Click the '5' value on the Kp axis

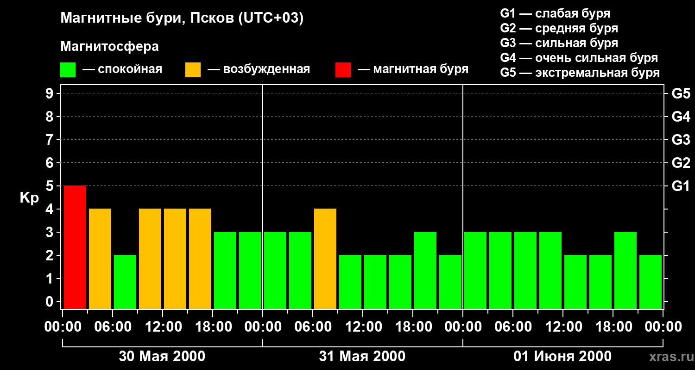coord(51,186)
